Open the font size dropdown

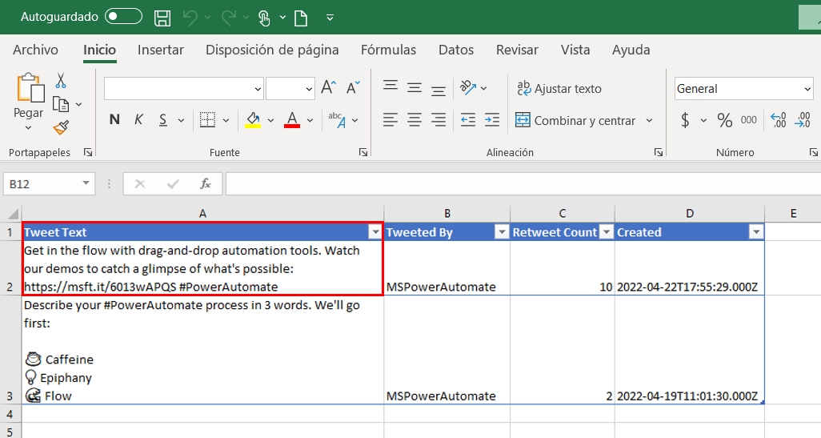pos(309,89)
